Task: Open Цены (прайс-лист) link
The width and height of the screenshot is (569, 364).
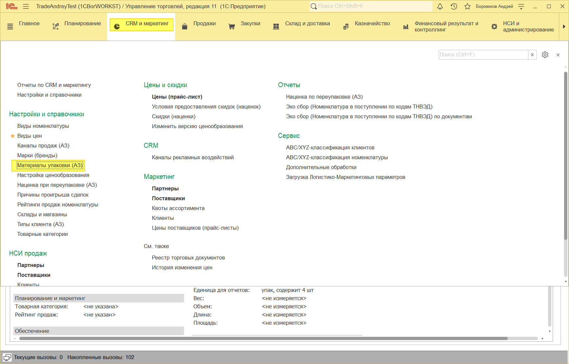Action: [177, 97]
